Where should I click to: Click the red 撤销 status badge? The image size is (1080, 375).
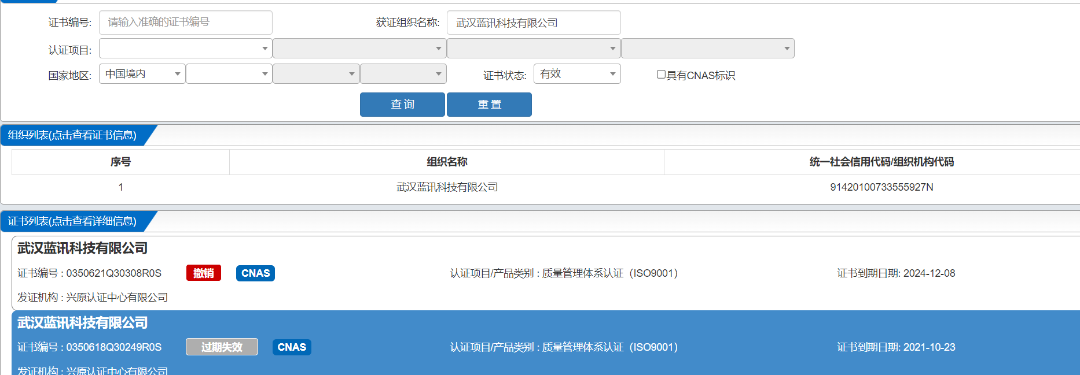(x=204, y=273)
